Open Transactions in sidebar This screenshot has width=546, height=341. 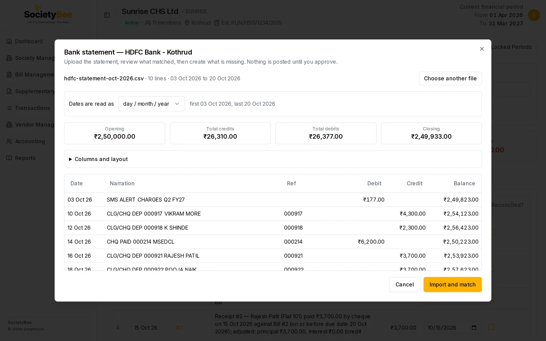pyautogui.click(x=32, y=108)
